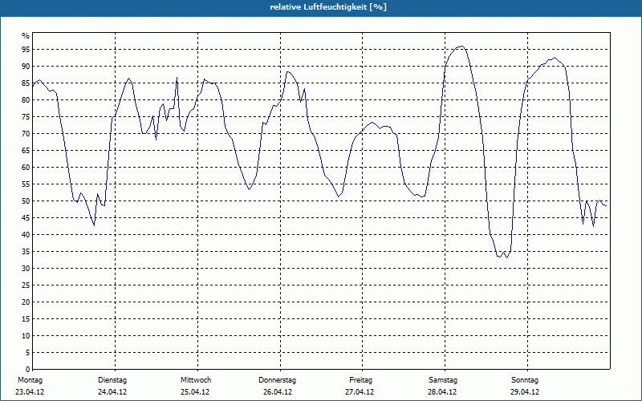Click the date 28.04.12

click(442, 392)
